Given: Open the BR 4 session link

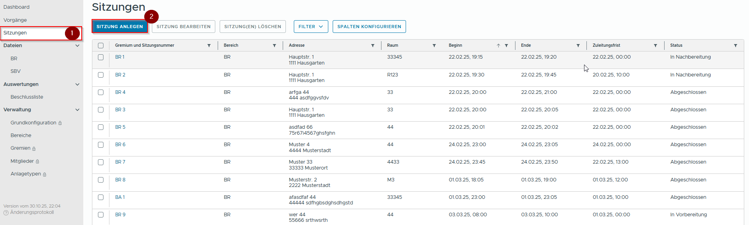Looking at the screenshot, I should click(120, 92).
